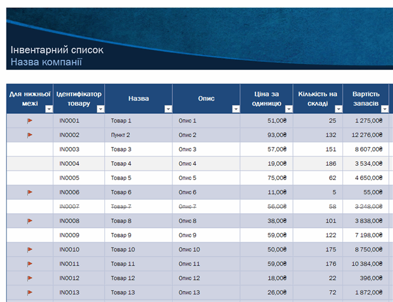Click the flag icon next to IN0012

coord(30,278)
